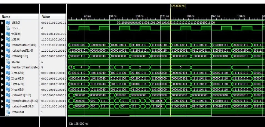
Task: Expand the l2rca[63:0] bus
Action: click(2, 78)
